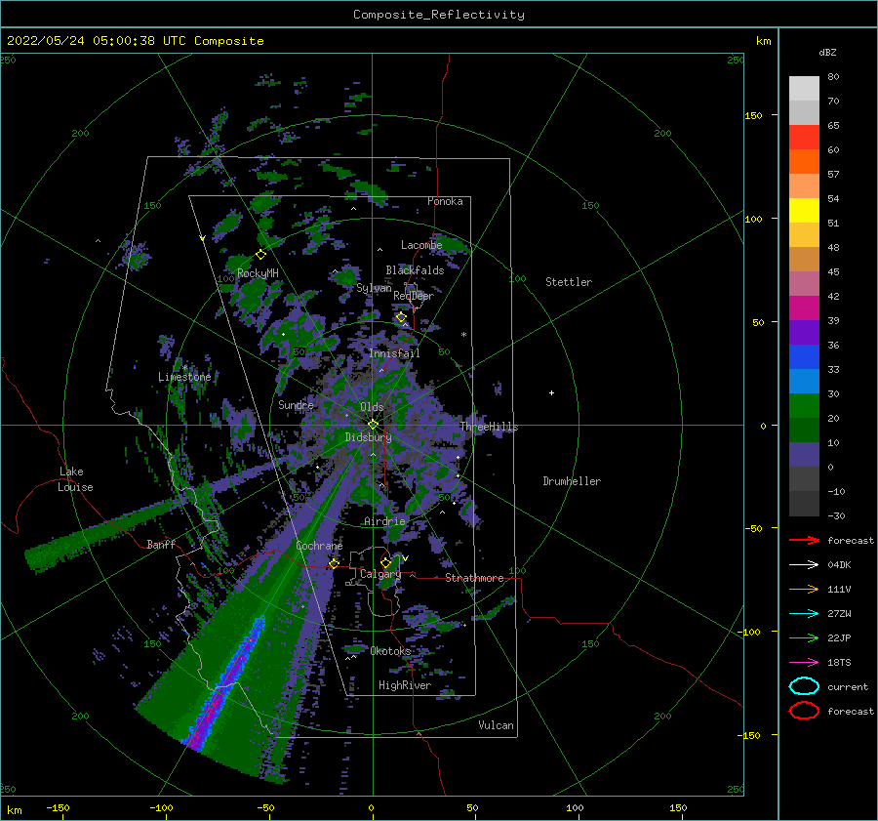Click the Sylvan label
The width and height of the screenshot is (878, 821).
pos(374,288)
